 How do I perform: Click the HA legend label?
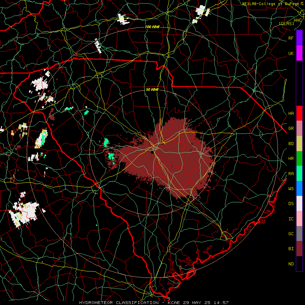(291, 113)
